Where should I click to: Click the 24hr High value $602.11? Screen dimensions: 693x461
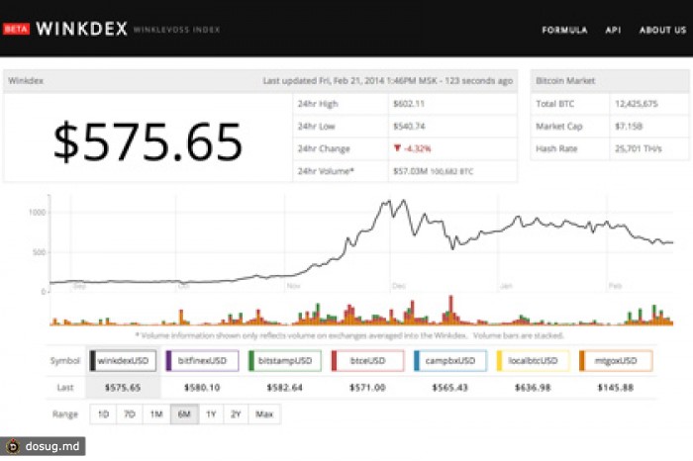(x=409, y=104)
